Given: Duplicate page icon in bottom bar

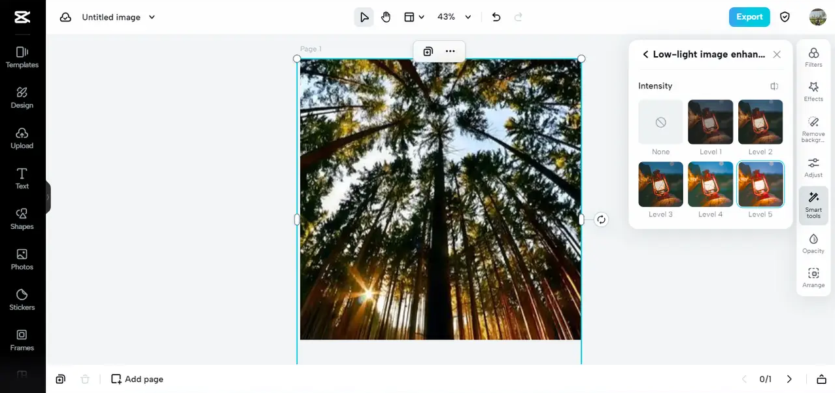Looking at the screenshot, I should click(x=60, y=379).
